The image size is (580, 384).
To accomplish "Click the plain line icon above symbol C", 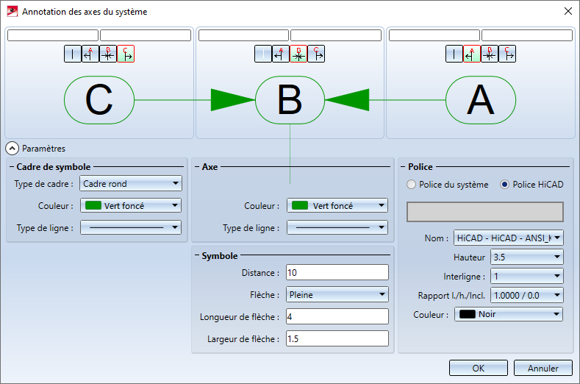I will 73,54.
